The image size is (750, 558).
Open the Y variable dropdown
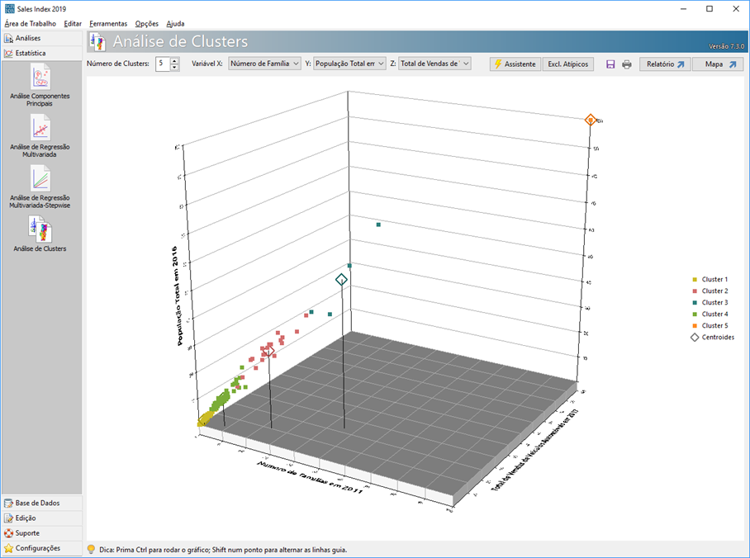coord(349,64)
